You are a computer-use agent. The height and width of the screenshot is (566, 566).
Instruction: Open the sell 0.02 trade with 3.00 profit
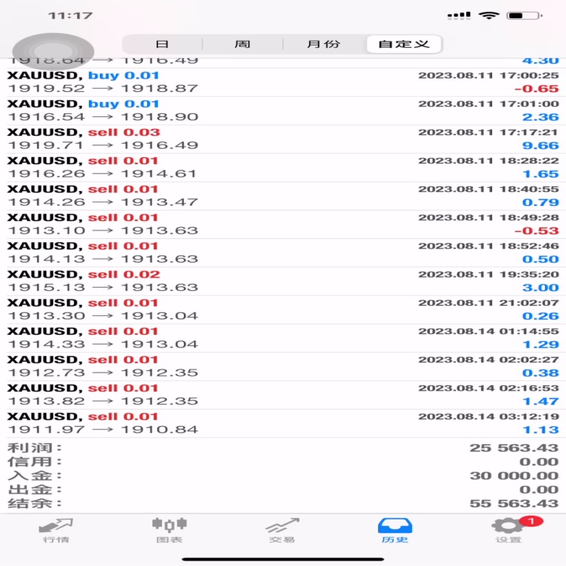283,281
